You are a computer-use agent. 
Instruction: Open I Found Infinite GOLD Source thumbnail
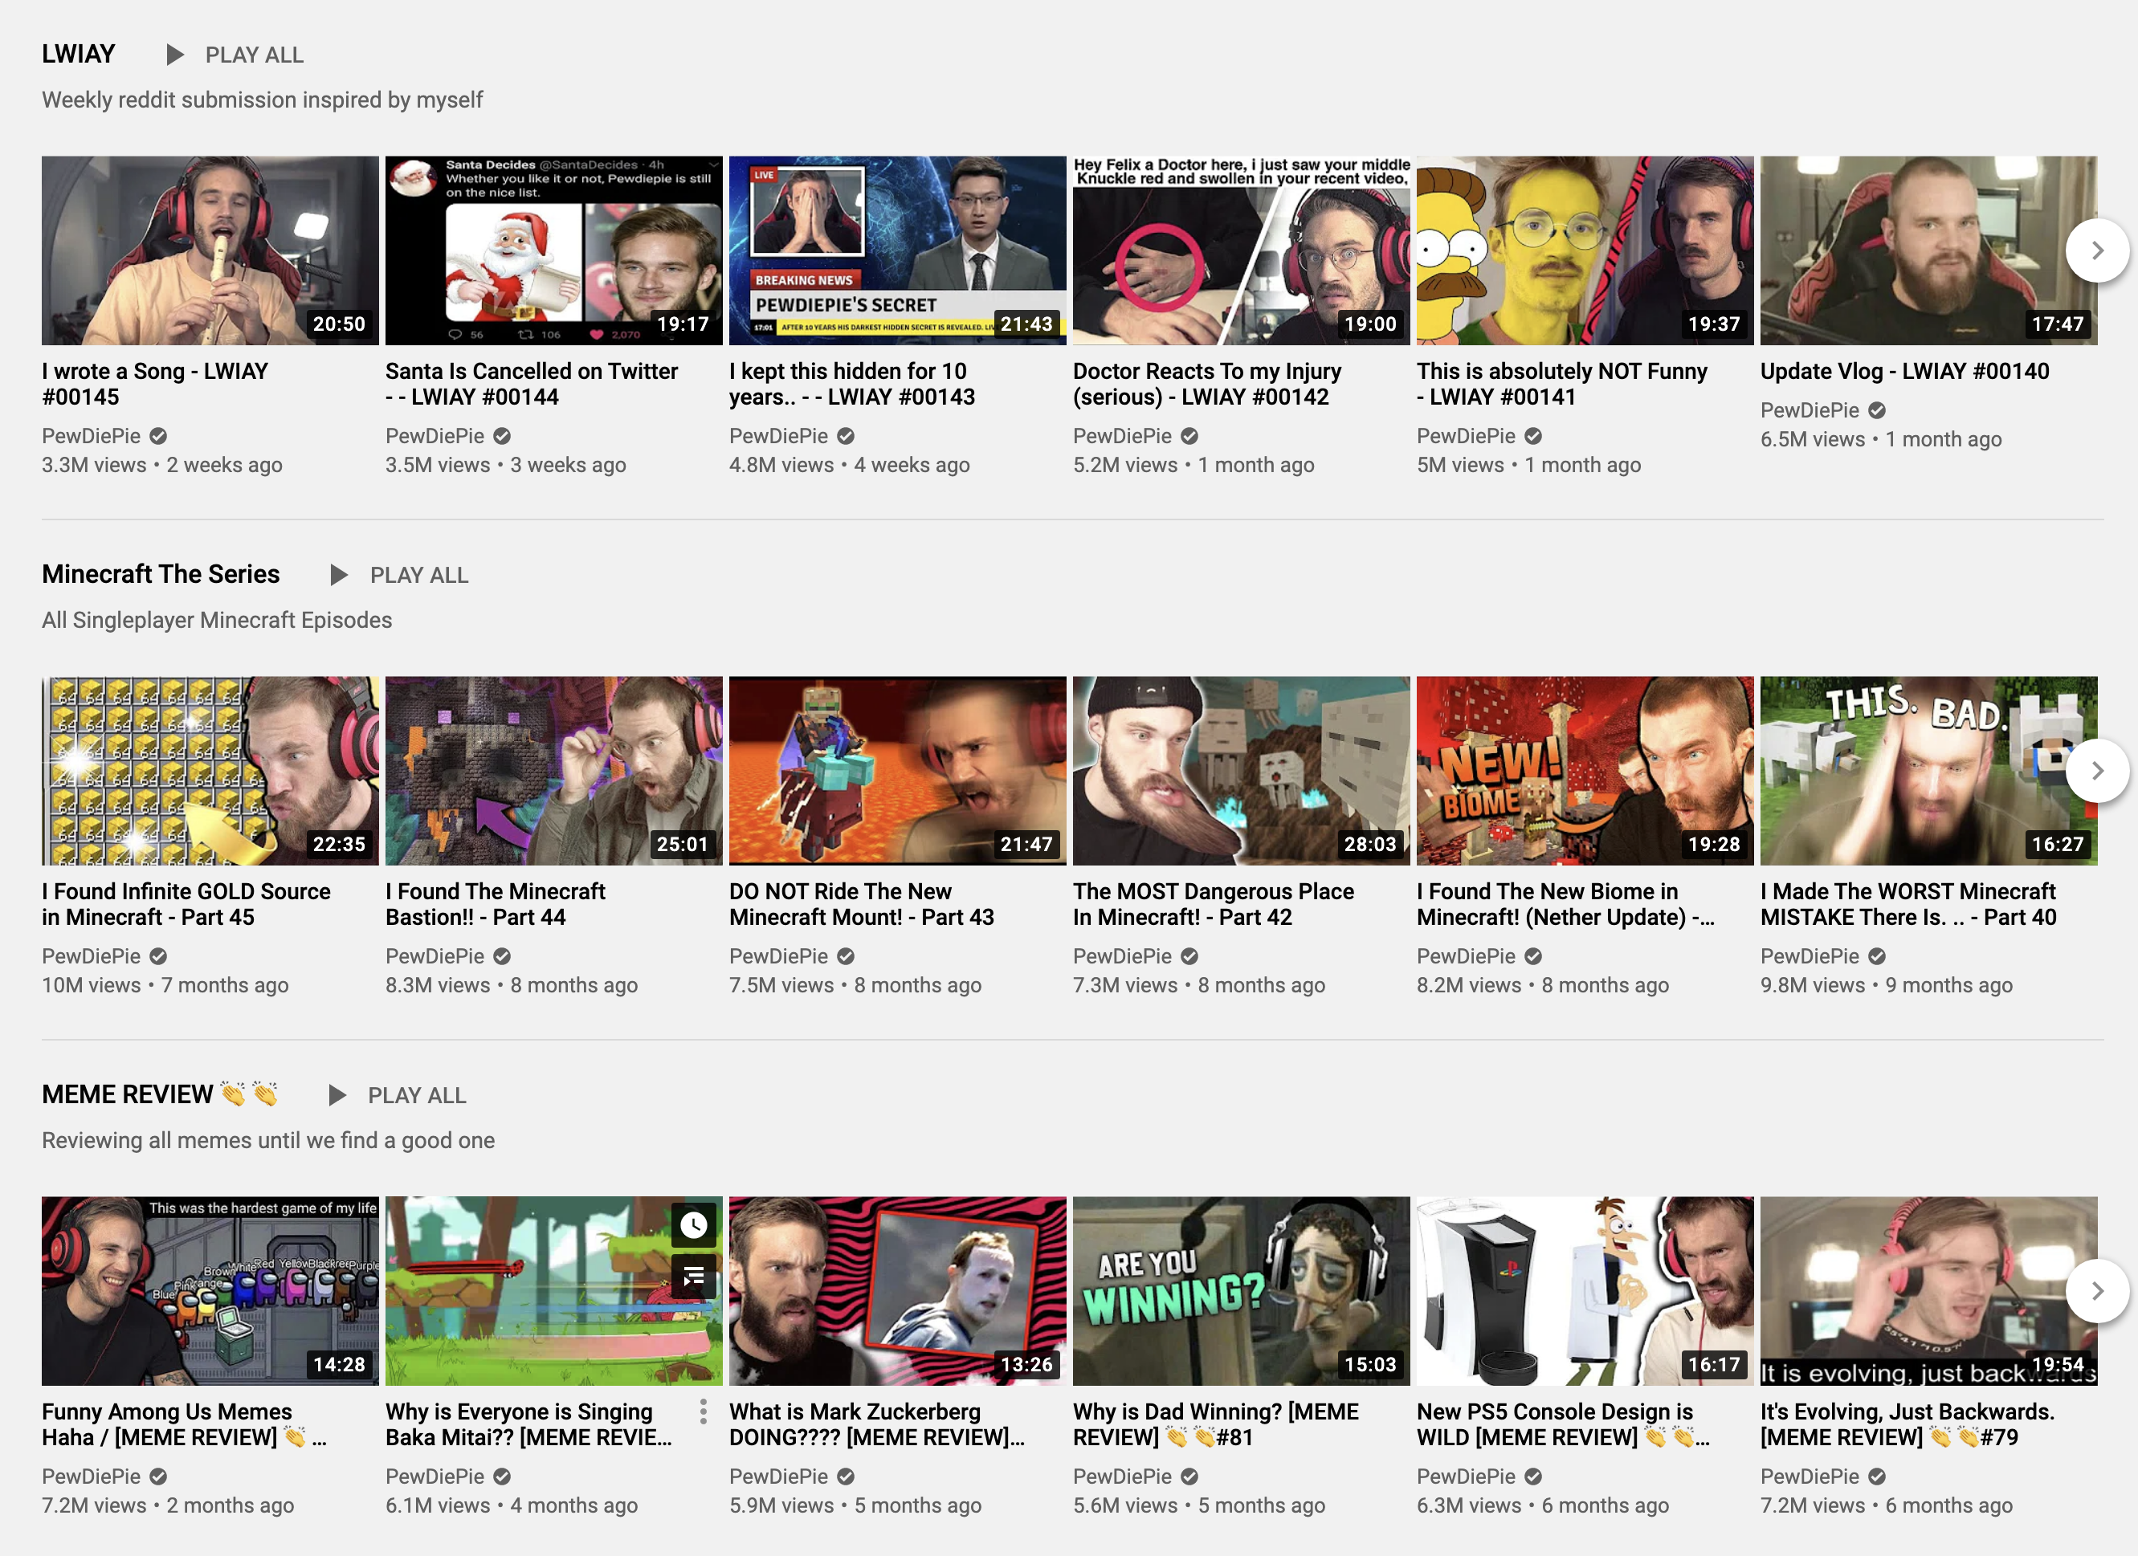coord(210,771)
